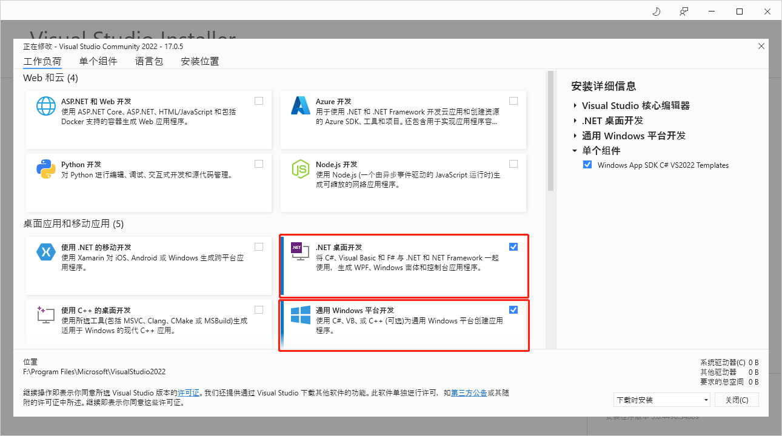Click the dark theme moon icon
The image size is (782, 436).
point(656,11)
